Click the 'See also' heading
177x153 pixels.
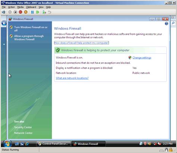(19, 121)
